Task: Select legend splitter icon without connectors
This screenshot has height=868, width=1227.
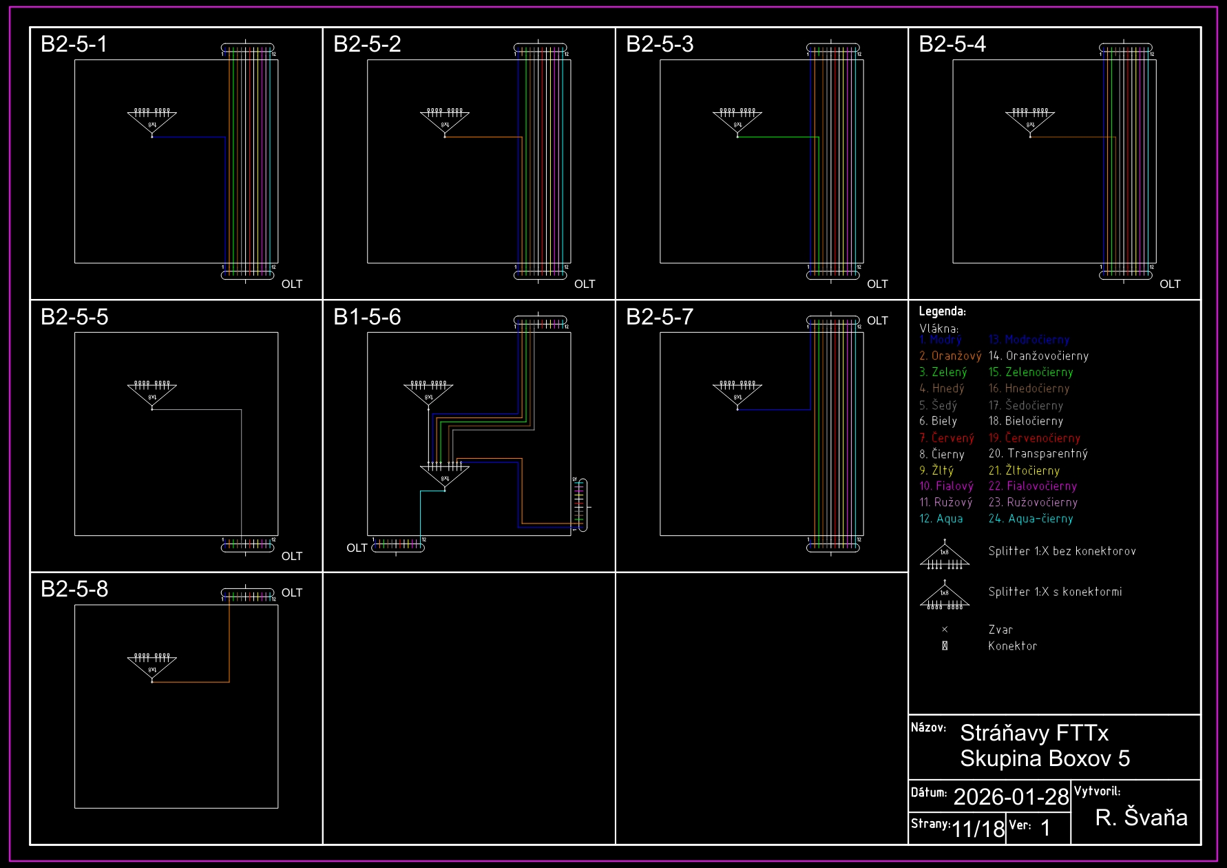Action: 945,556
